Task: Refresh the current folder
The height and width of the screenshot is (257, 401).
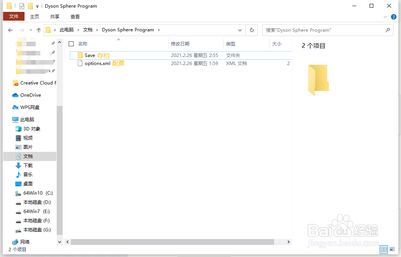Action: (x=251, y=30)
